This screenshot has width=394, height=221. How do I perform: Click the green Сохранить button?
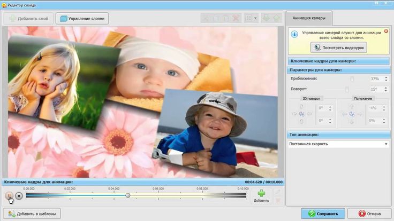pyautogui.click(x=322, y=214)
